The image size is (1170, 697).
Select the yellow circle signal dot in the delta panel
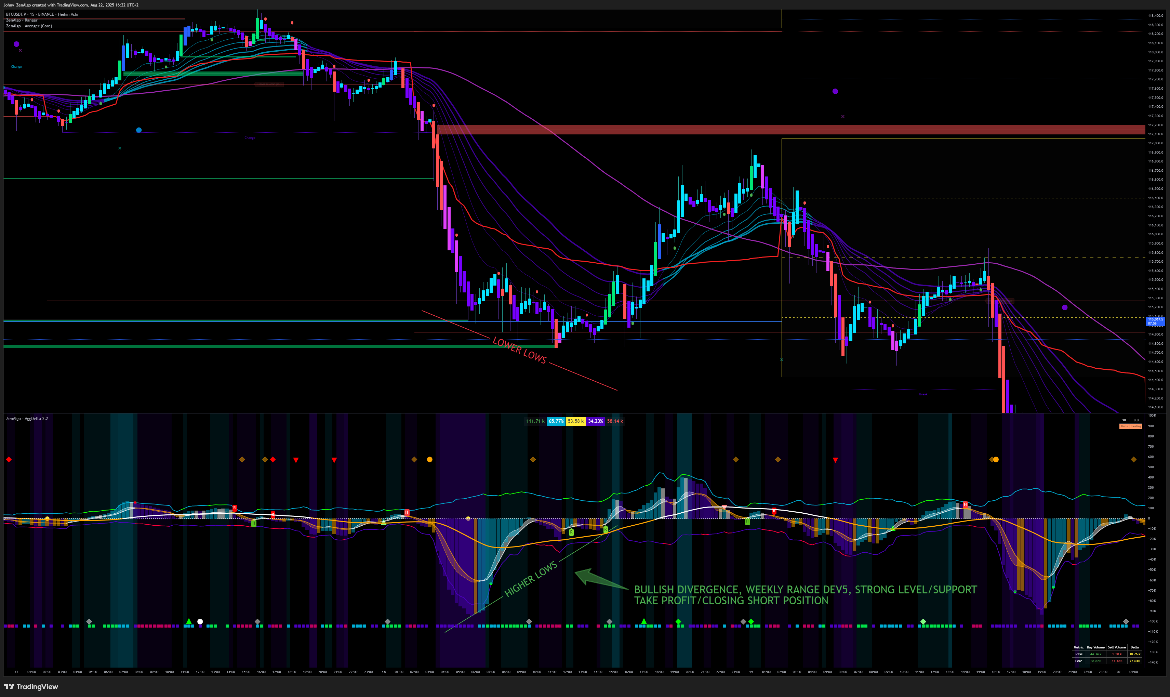[x=429, y=460]
